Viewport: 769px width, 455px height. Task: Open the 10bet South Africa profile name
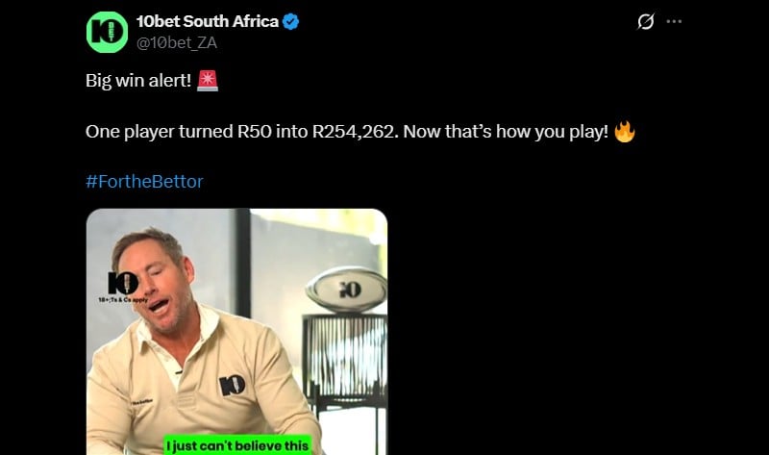point(207,21)
